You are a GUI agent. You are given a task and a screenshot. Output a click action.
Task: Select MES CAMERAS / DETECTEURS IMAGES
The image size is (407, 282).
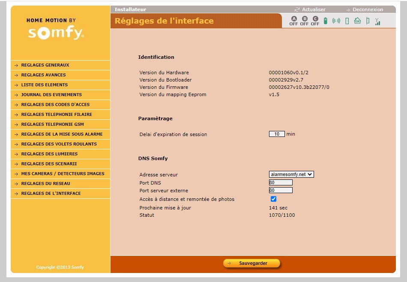pos(63,174)
